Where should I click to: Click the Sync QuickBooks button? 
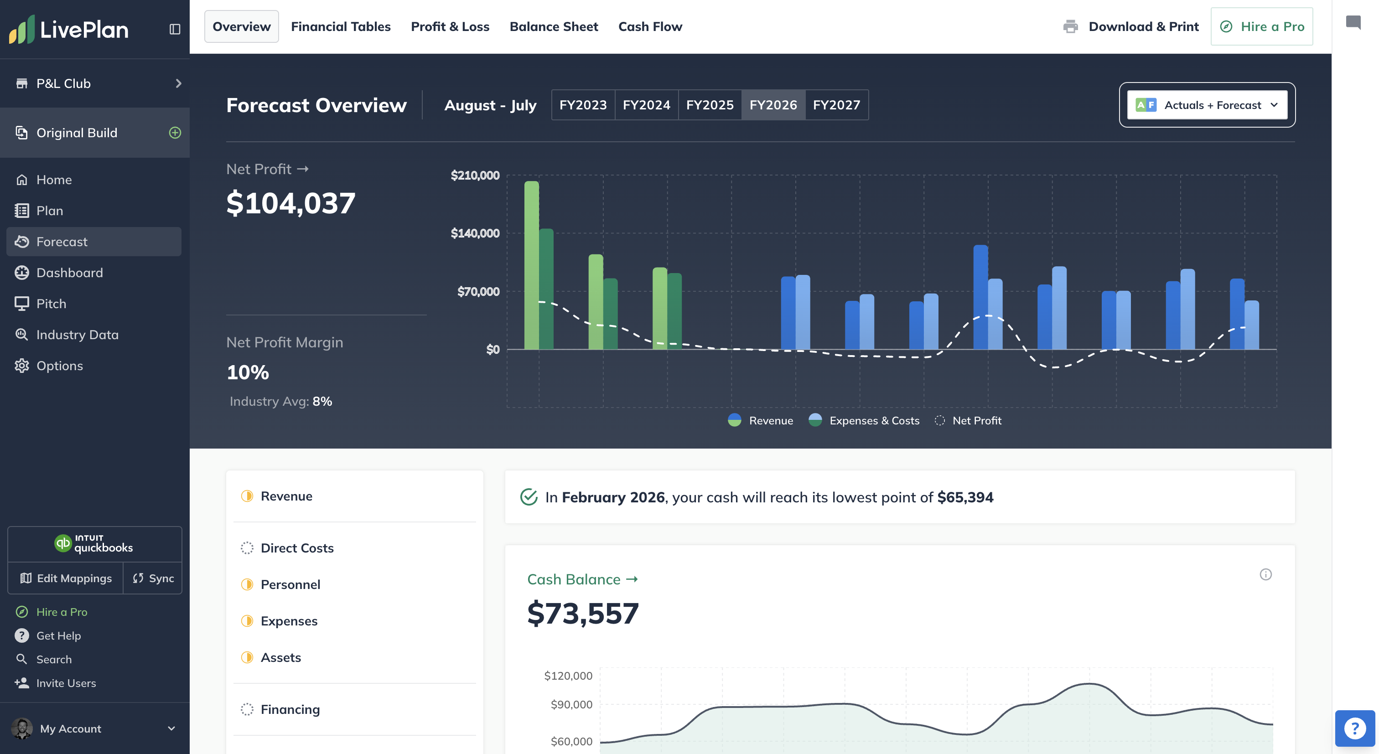point(153,578)
